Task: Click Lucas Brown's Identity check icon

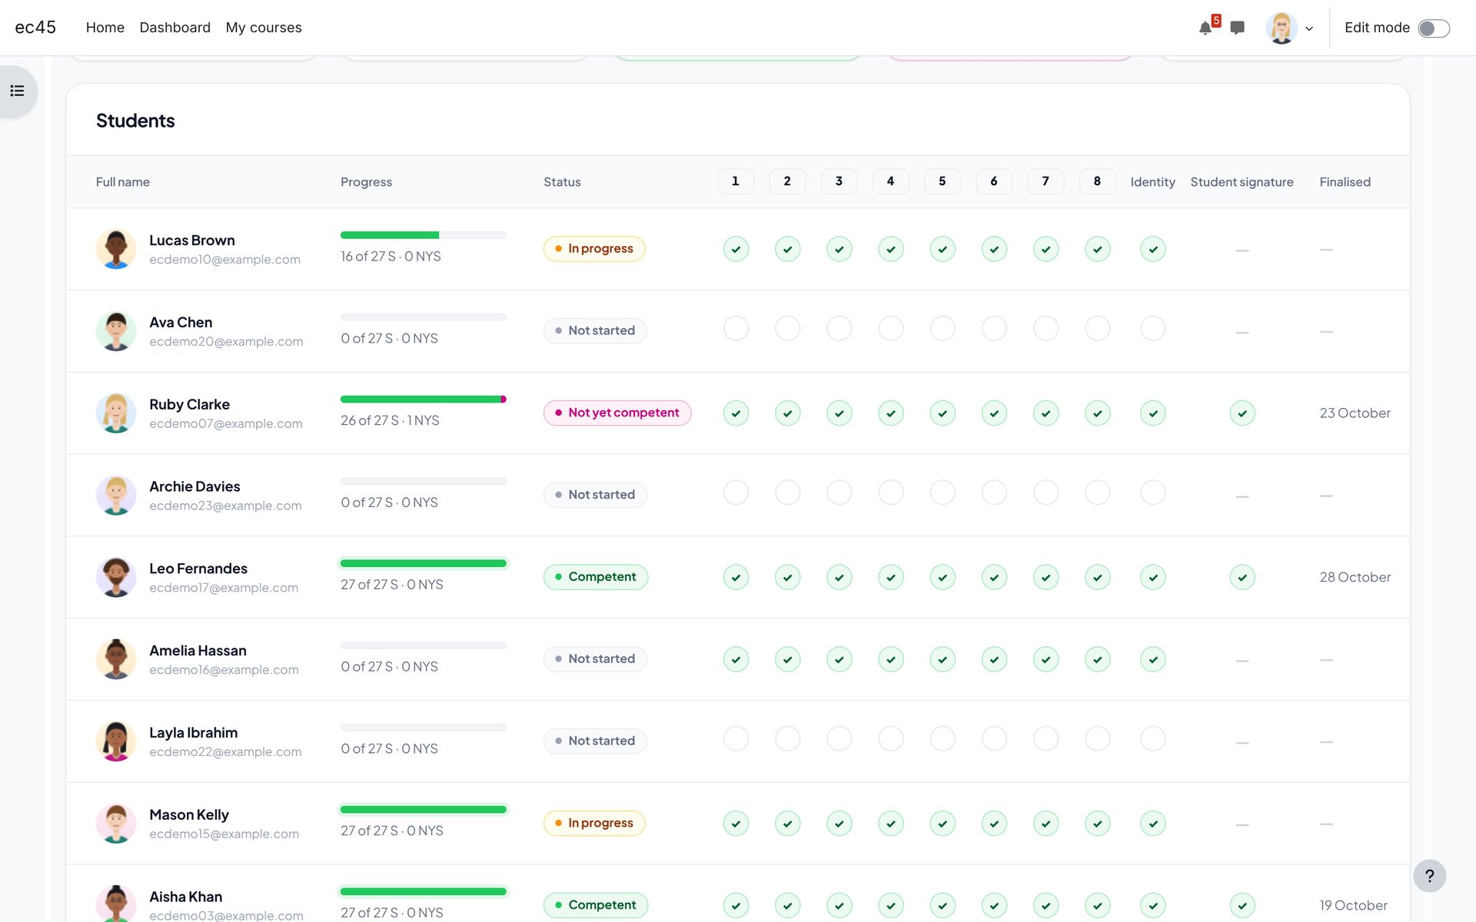Action: click(x=1152, y=249)
